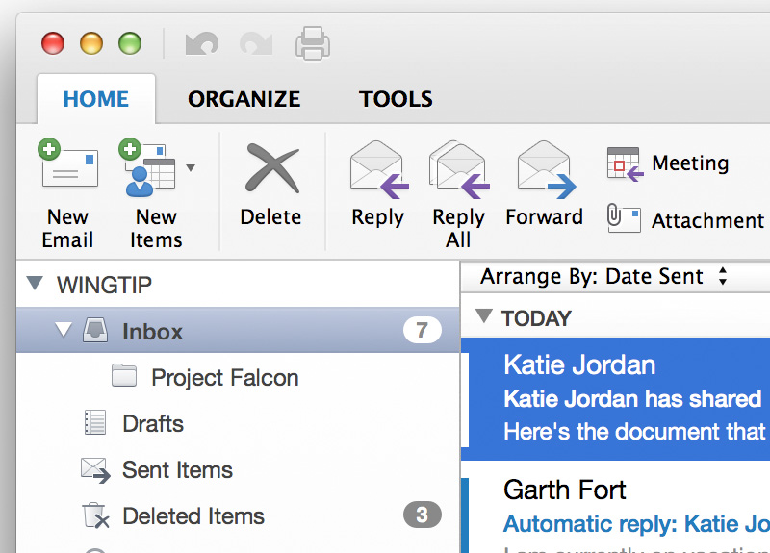This screenshot has width=770, height=553.
Task: Create a Meeting from the message
Action: coord(668,163)
